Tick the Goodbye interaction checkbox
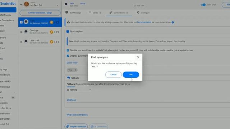Viewport: 230px width, 129px height. tap(57, 32)
